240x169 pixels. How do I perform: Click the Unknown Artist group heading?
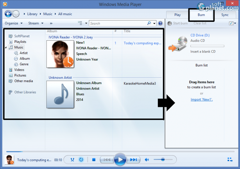pyautogui.click(x=60, y=78)
